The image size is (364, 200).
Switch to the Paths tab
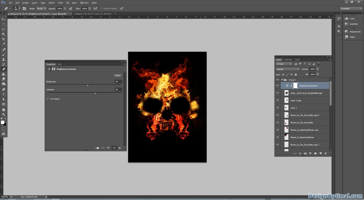click(x=297, y=60)
